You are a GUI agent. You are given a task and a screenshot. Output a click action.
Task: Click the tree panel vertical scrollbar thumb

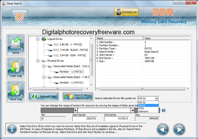pyautogui.click(x=91, y=60)
